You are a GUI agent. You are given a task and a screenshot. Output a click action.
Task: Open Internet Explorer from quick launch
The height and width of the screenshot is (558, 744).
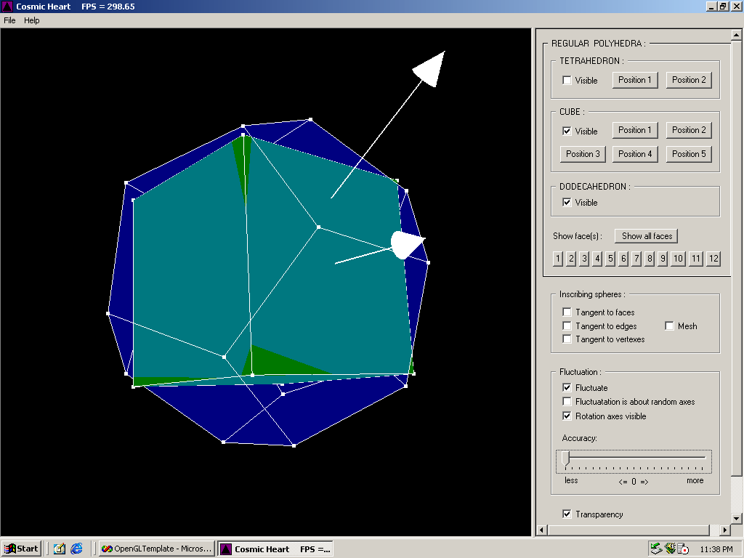click(76, 549)
